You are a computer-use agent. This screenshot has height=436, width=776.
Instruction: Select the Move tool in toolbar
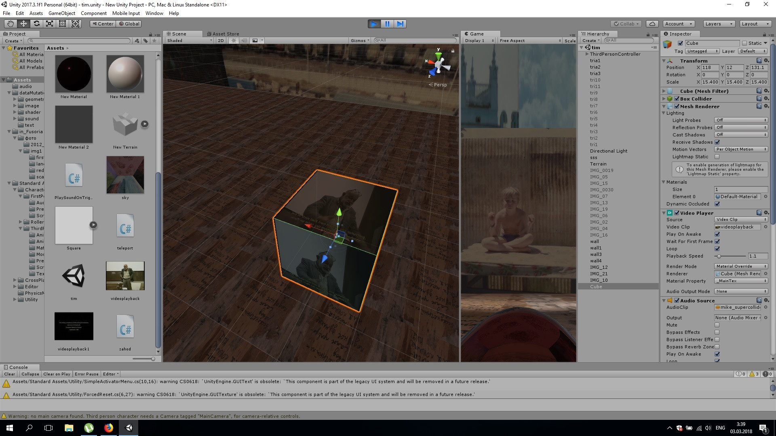point(23,24)
